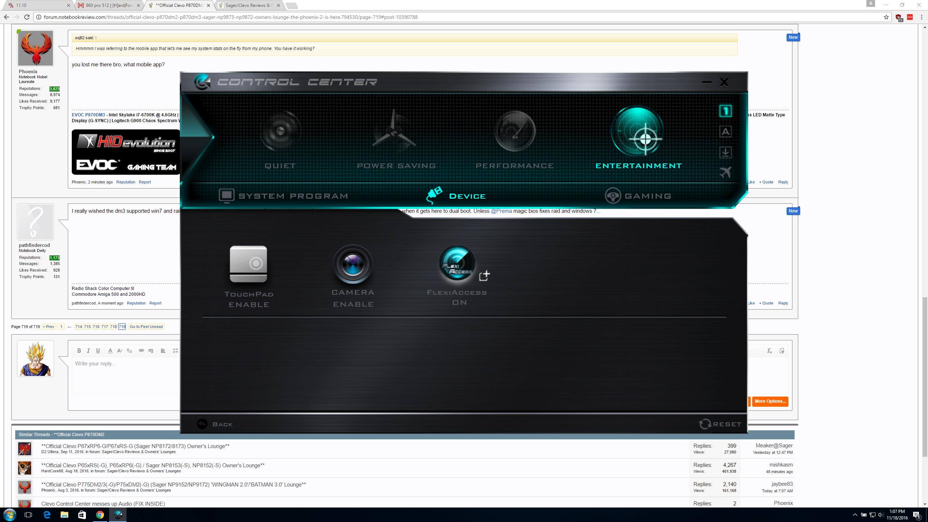The width and height of the screenshot is (928, 522).
Task: Open the text alignment dropdown
Action: [x=163, y=351]
